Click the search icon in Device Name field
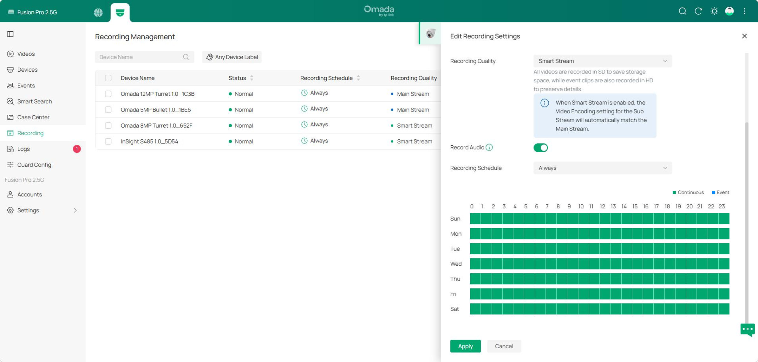Image resolution: width=758 pixels, height=362 pixels. (x=186, y=57)
